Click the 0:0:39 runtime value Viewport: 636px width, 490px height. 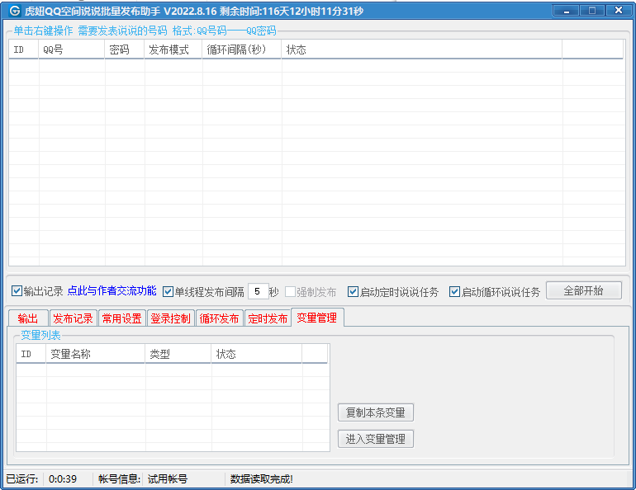pos(63,479)
